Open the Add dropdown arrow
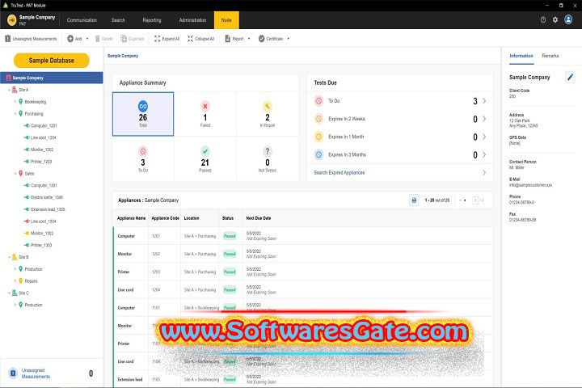Screen dimensions: 582x388 87,39
